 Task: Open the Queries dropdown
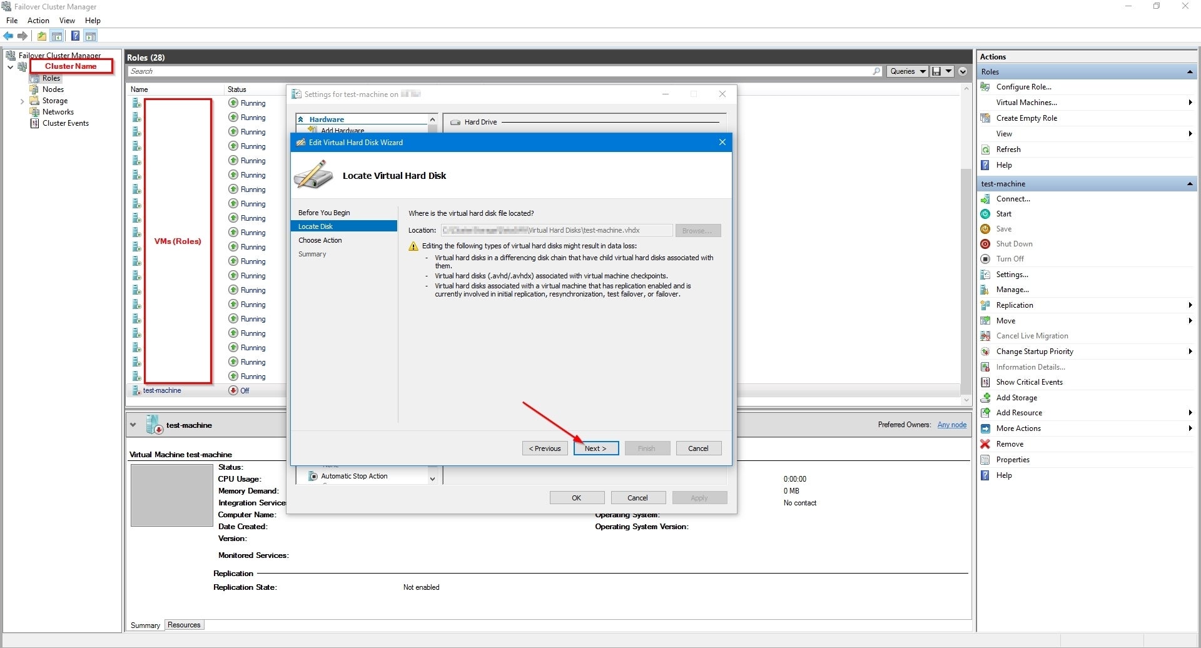[907, 71]
